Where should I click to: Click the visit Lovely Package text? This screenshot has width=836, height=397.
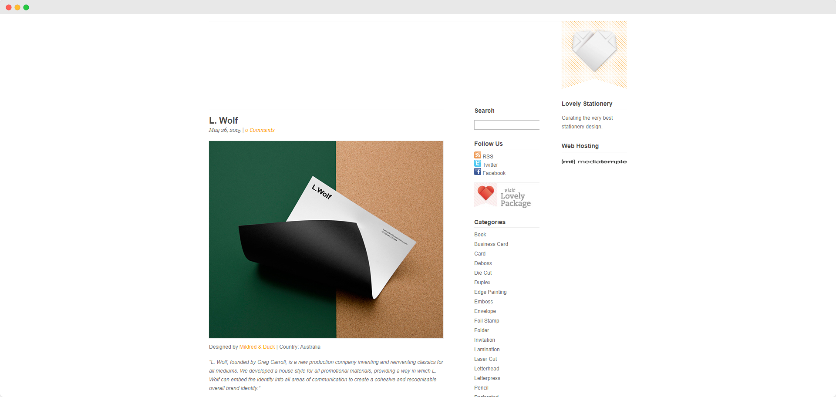pos(516,198)
